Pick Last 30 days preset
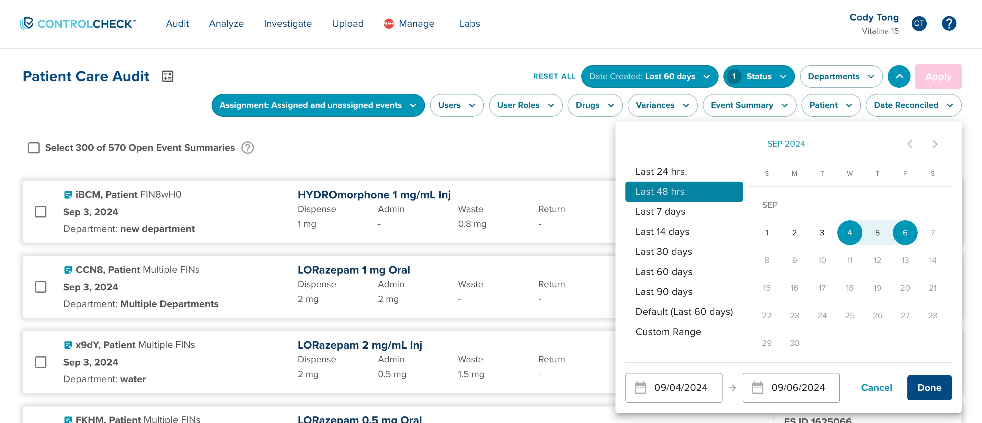 coord(684,252)
